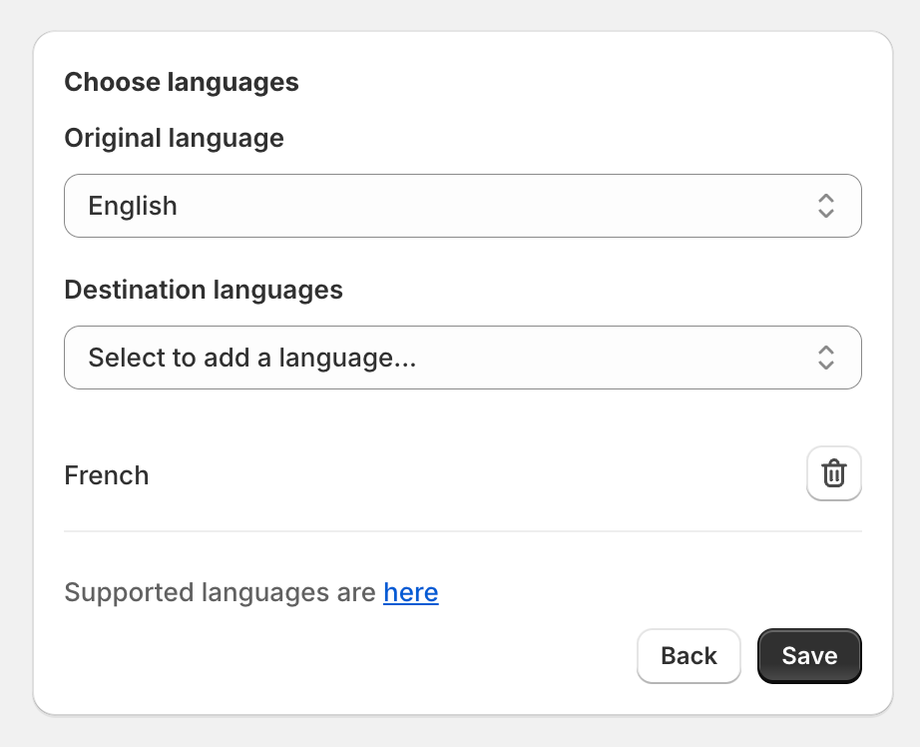Click the Choose languages heading
This screenshot has height=747, width=920.
(x=182, y=82)
